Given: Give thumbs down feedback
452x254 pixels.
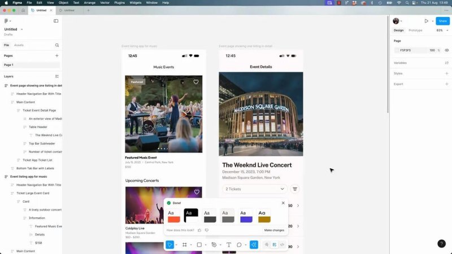Looking at the screenshot, I should (x=207, y=230).
